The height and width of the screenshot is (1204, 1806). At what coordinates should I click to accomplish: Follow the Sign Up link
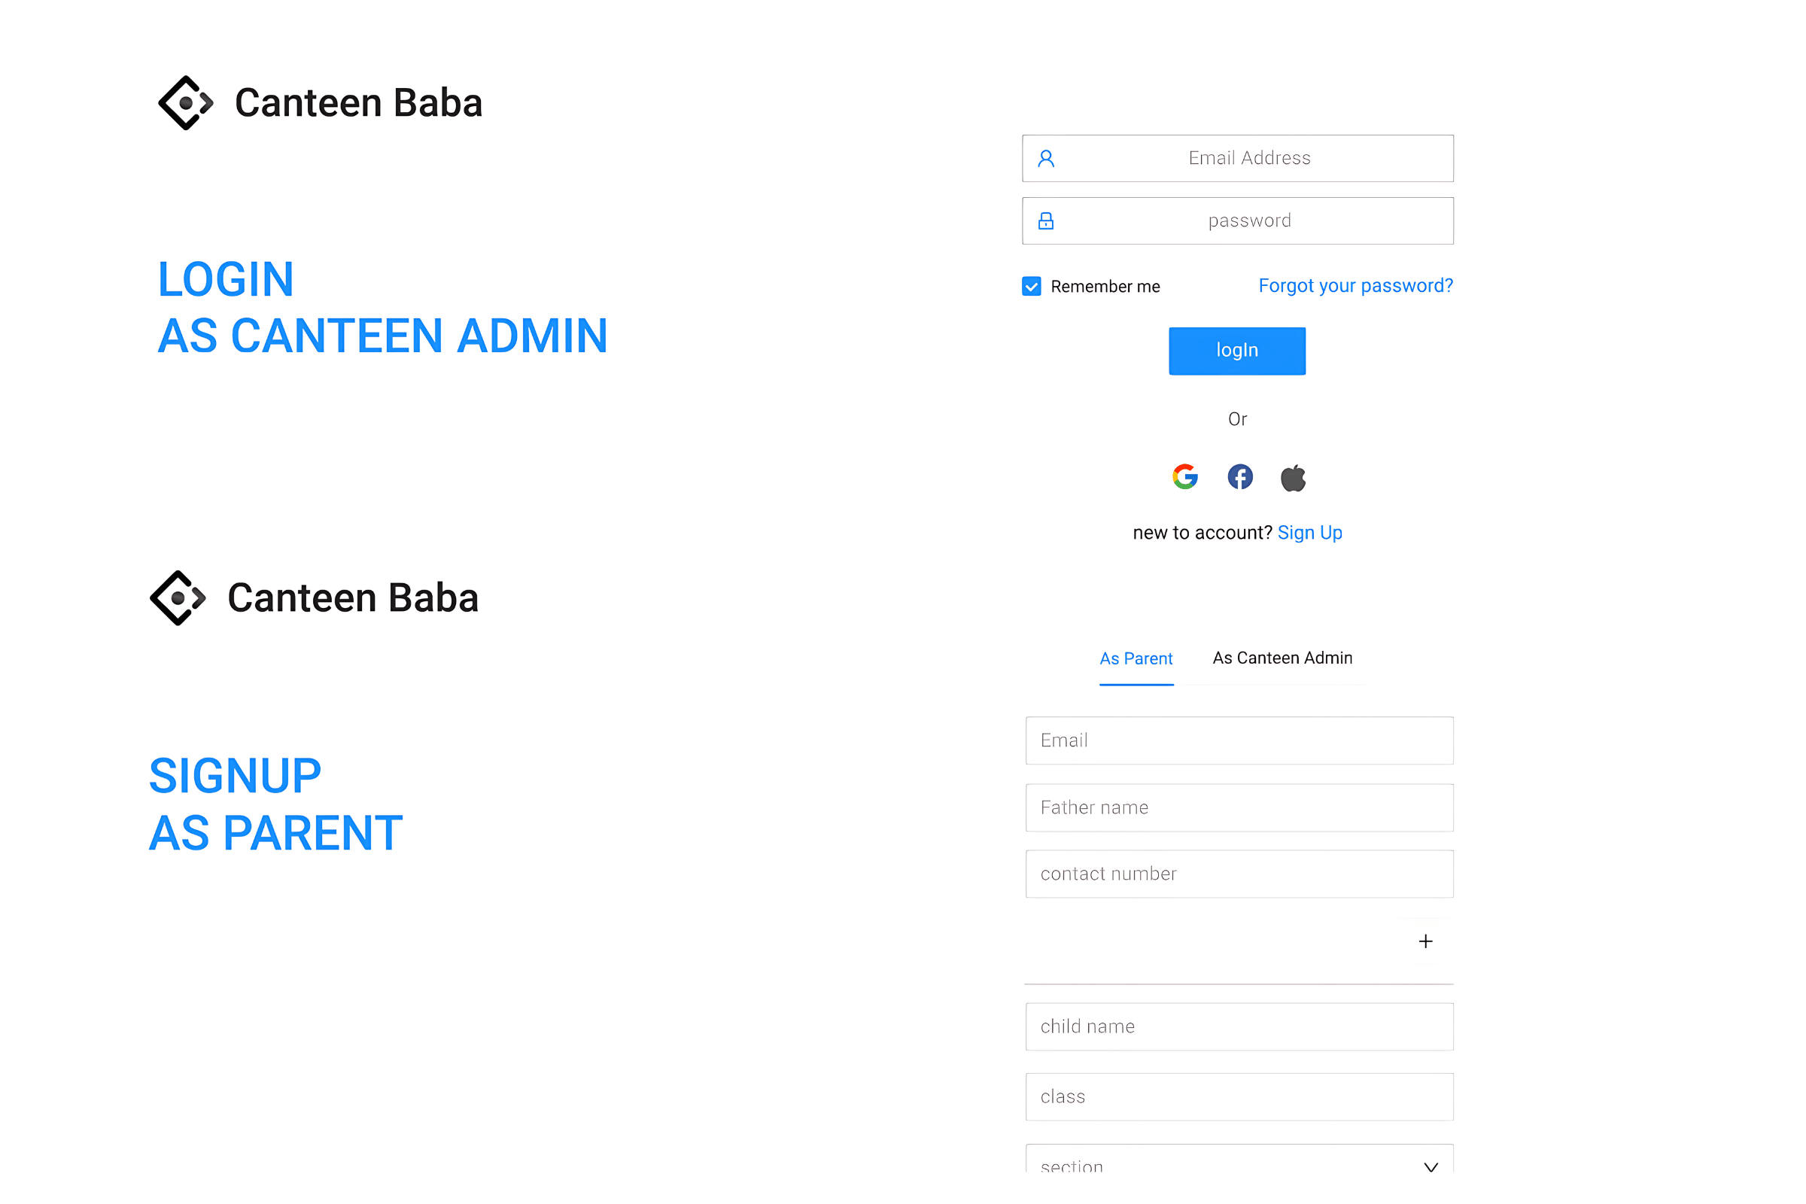1309,533
